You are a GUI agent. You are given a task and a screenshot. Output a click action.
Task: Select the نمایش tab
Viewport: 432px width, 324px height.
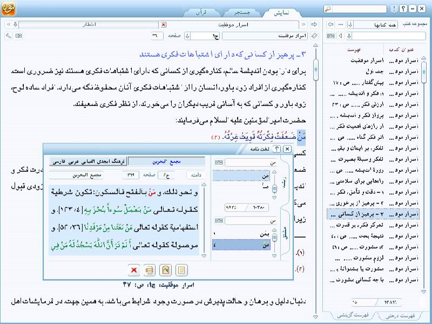(281, 12)
